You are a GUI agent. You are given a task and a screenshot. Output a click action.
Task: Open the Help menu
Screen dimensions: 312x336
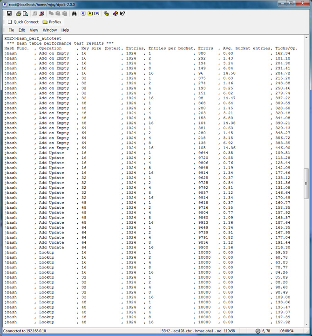tap(65, 30)
